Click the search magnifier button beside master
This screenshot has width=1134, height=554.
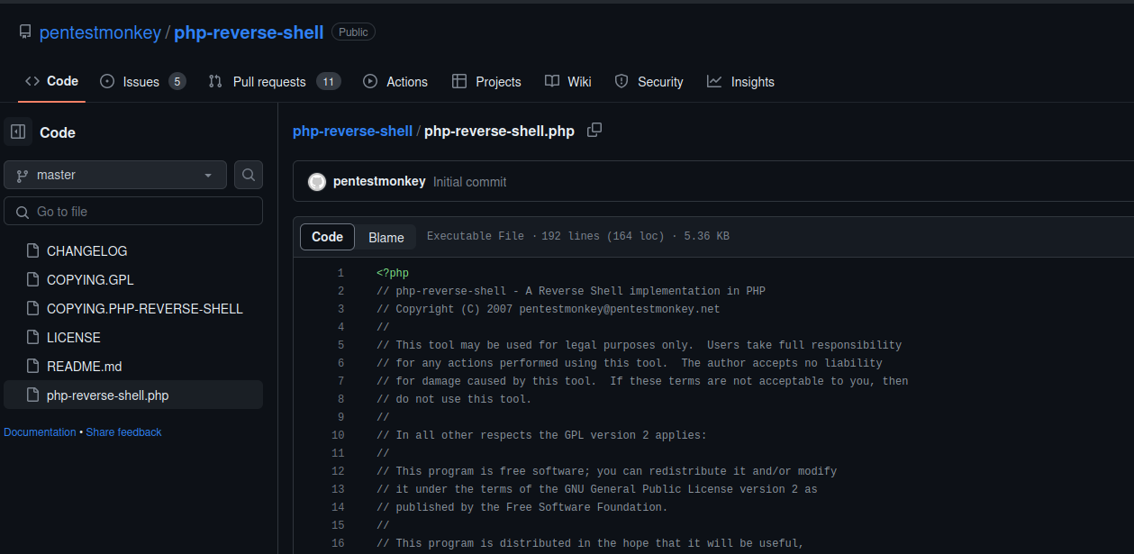point(249,175)
